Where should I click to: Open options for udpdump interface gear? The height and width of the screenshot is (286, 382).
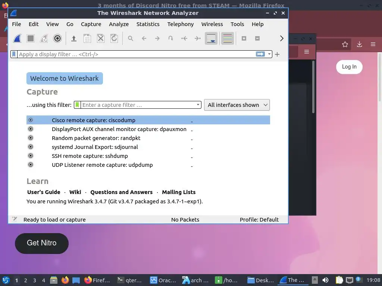click(31, 165)
